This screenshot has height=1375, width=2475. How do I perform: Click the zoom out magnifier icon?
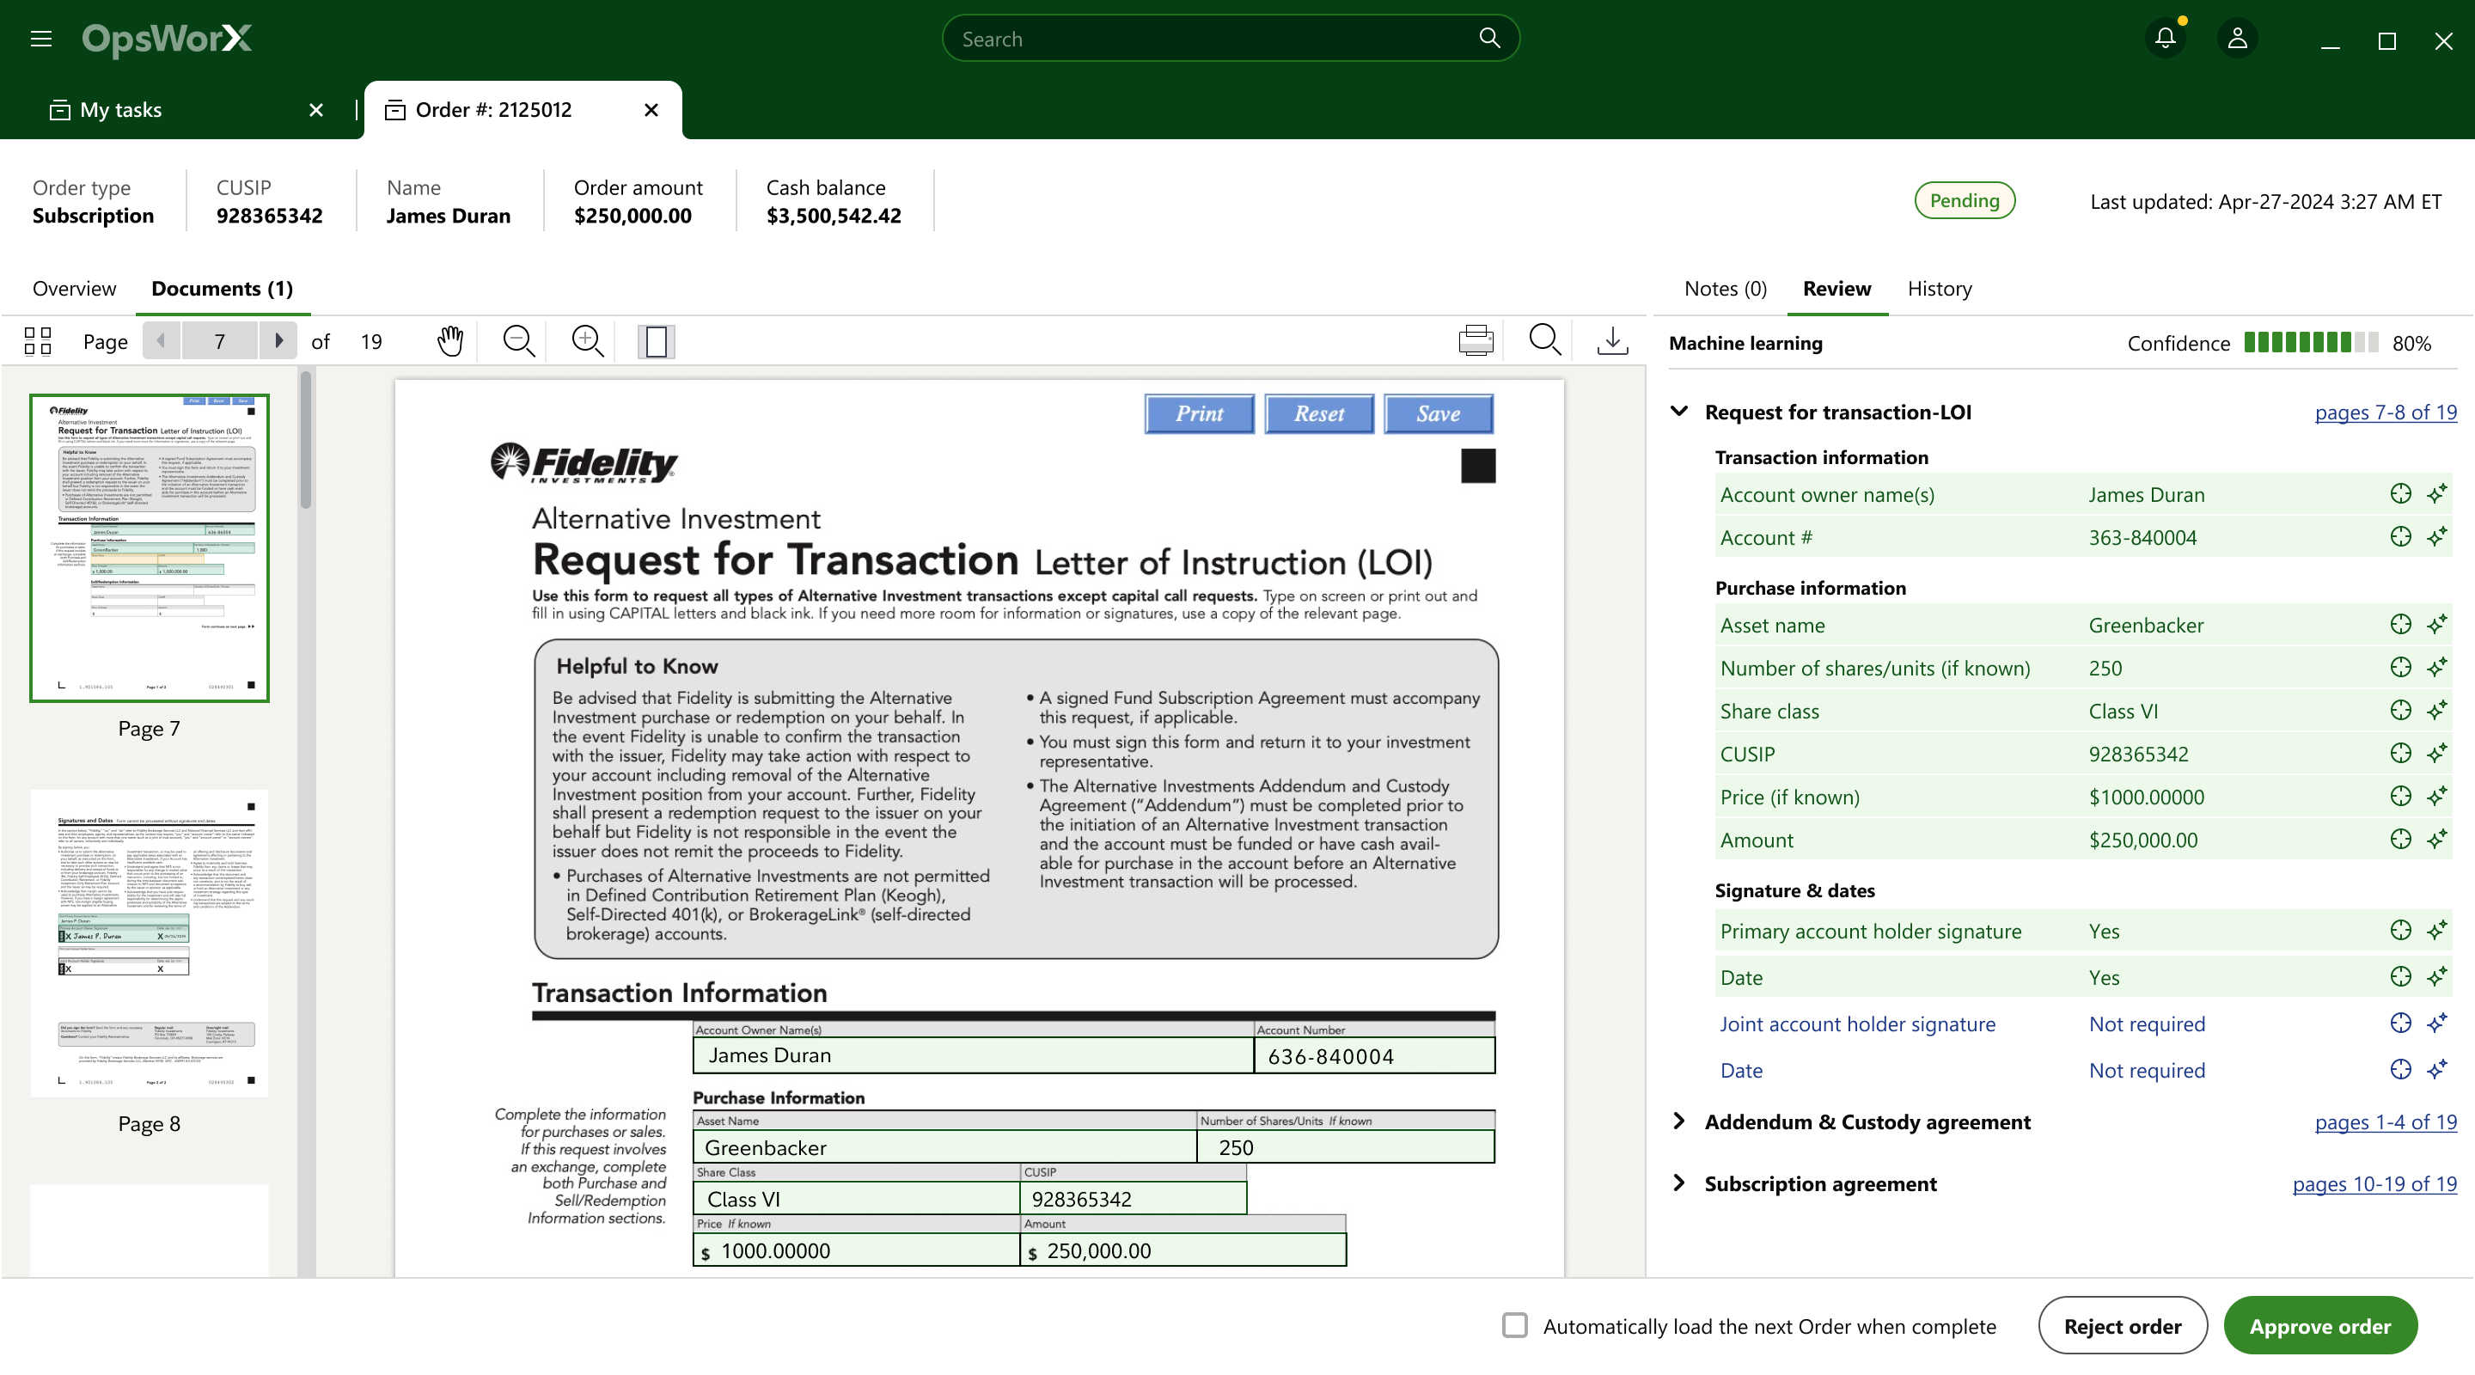519,341
